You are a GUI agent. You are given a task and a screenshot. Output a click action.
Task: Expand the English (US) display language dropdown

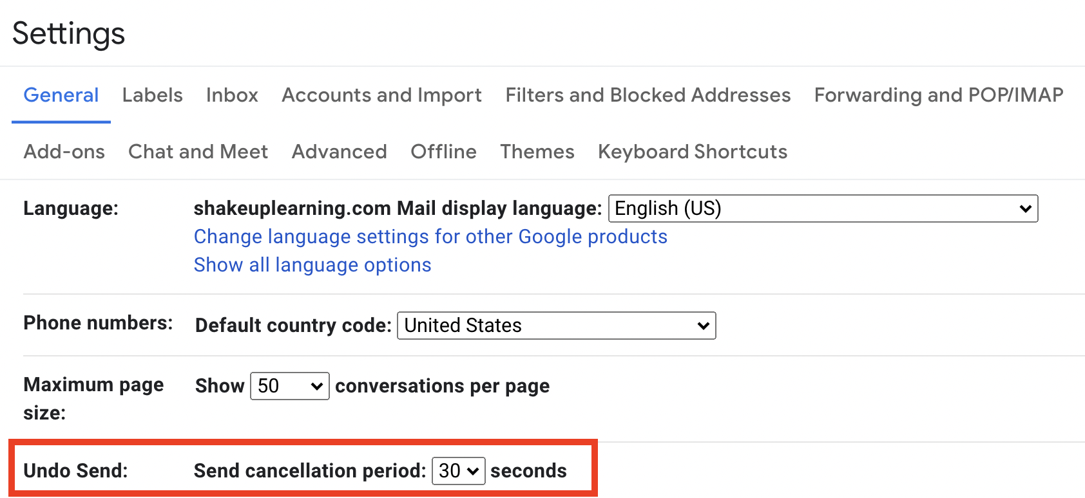[823, 208]
